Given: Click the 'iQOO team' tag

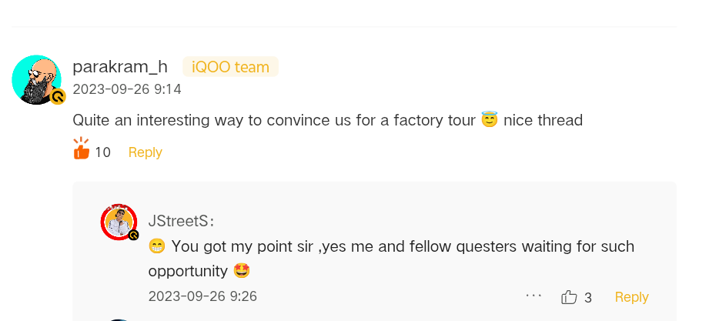Looking at the screenshot, I should click(230, 67).
